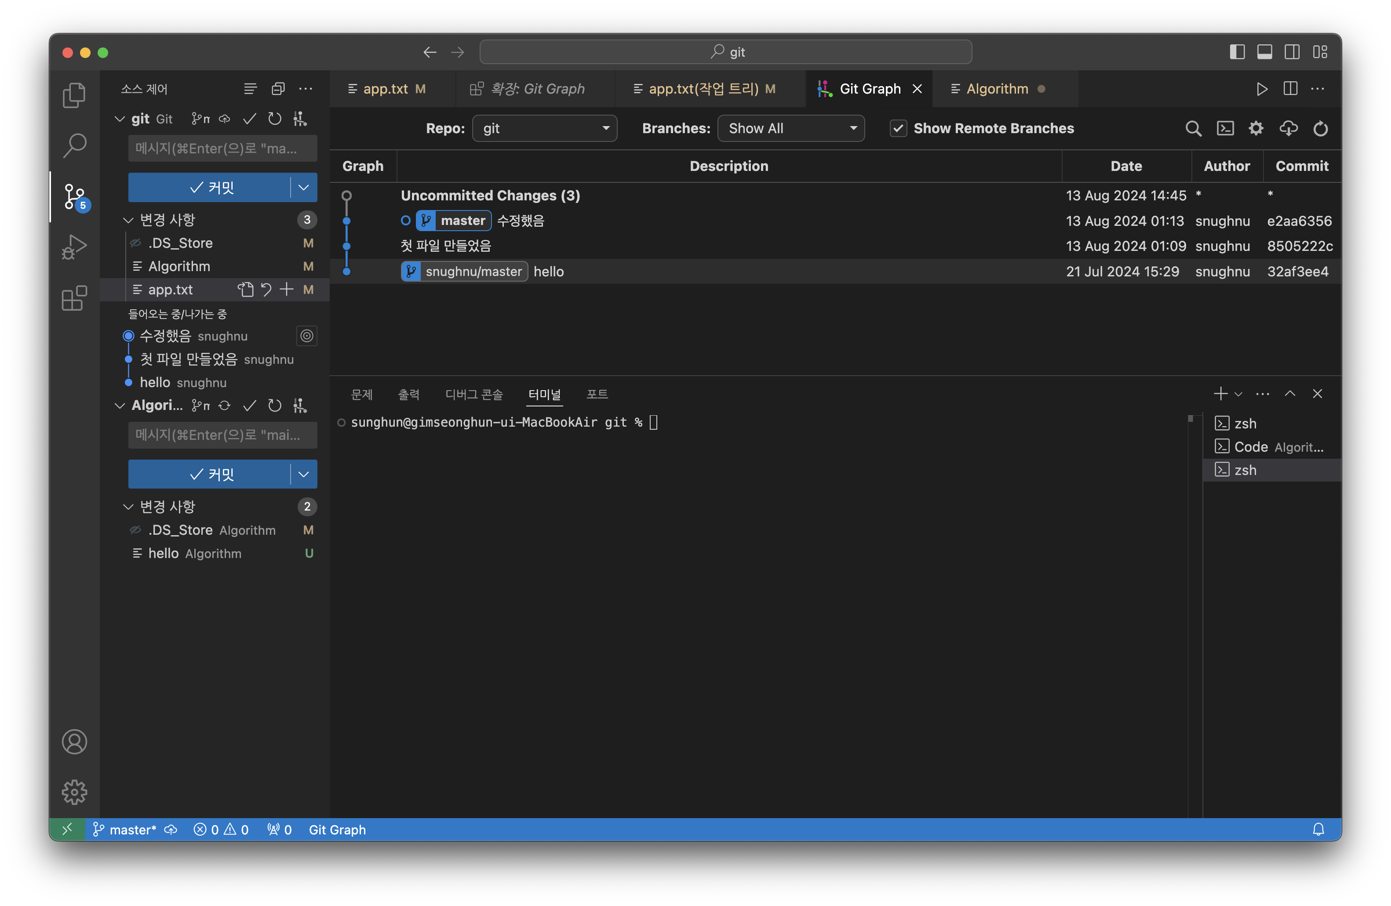Image resolution: width=1391 pixels, height=906 pixels.
Task: Open the Extensions view in activity bar
Action: tap(74, 298)
